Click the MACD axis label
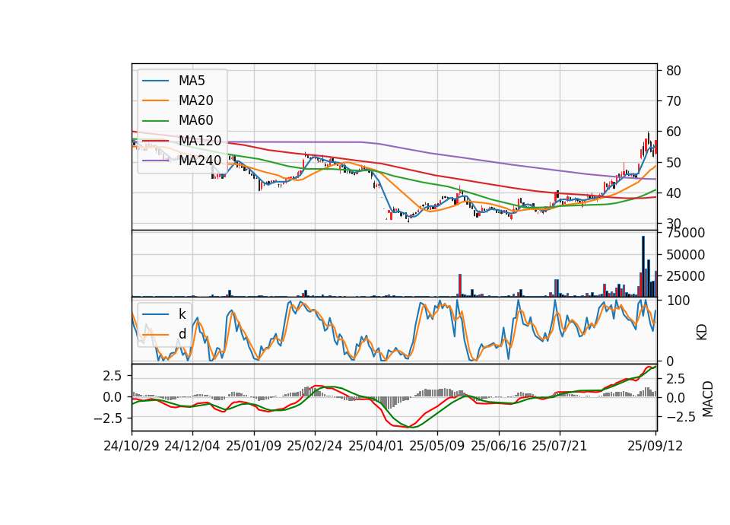The height and width of the screenshot is (525, 730). click(x=708, y=399)
